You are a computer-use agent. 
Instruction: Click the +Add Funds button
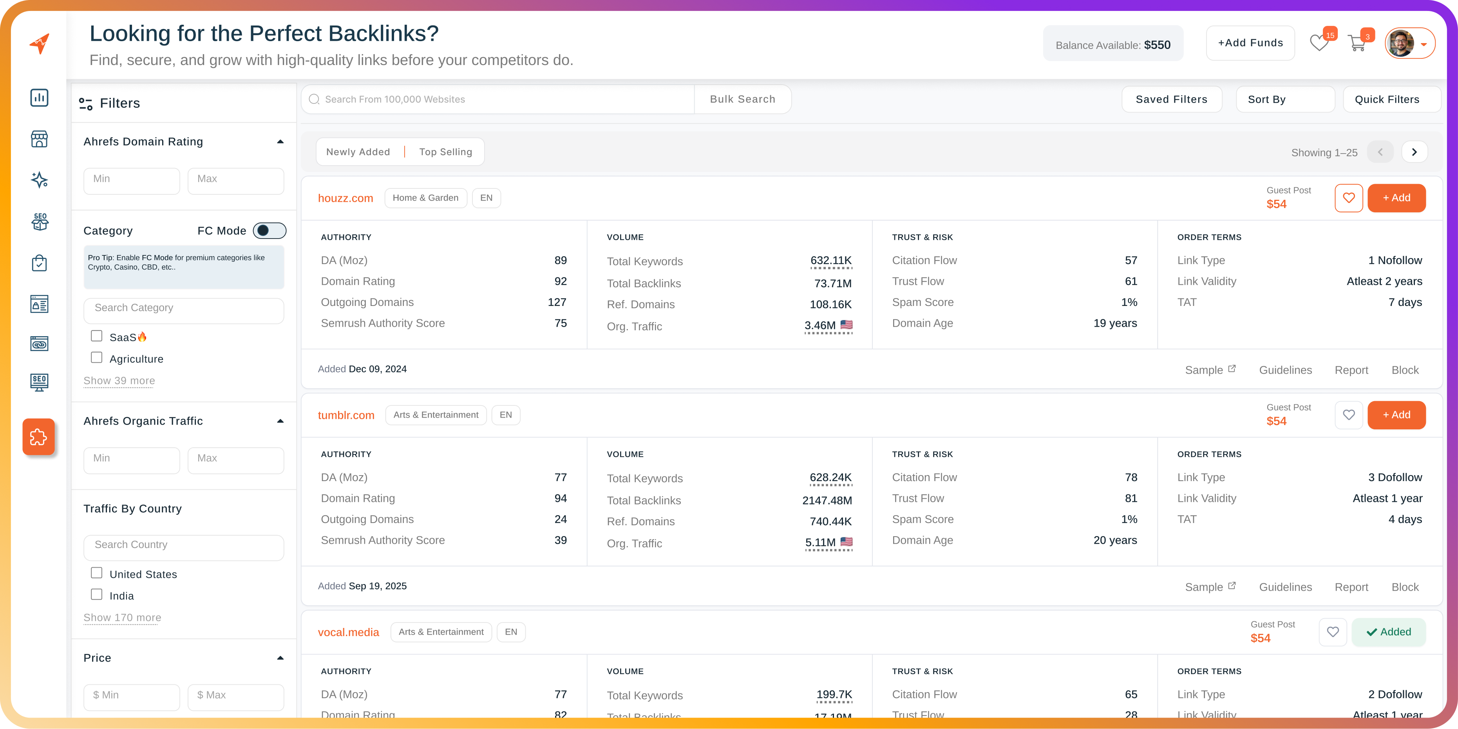(x=1250, y=43)
